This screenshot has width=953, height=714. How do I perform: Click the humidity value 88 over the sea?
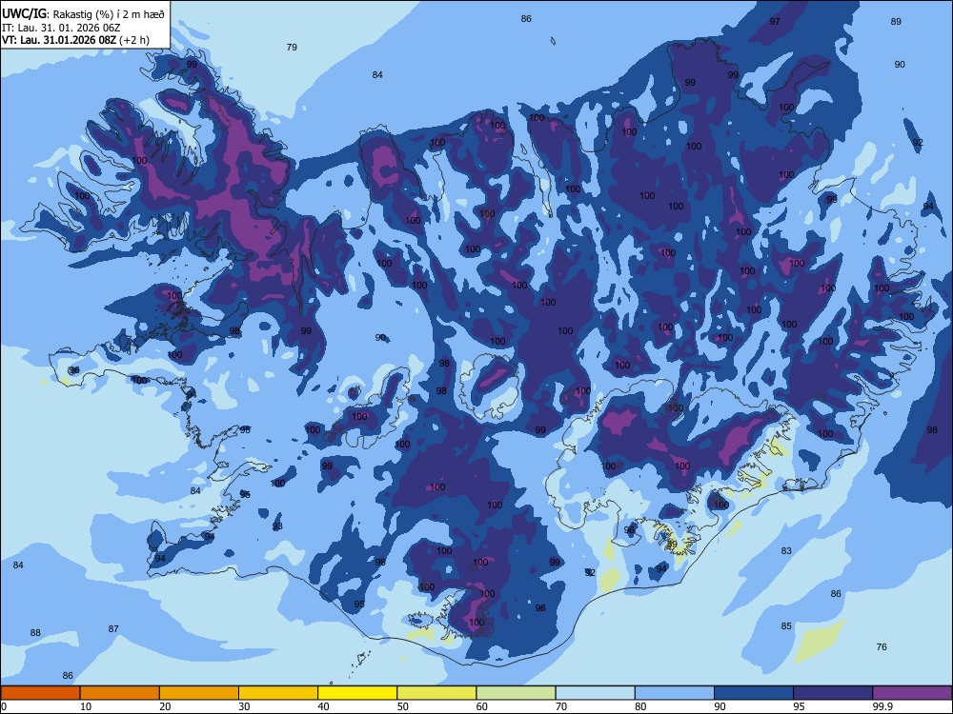point(35,633)
